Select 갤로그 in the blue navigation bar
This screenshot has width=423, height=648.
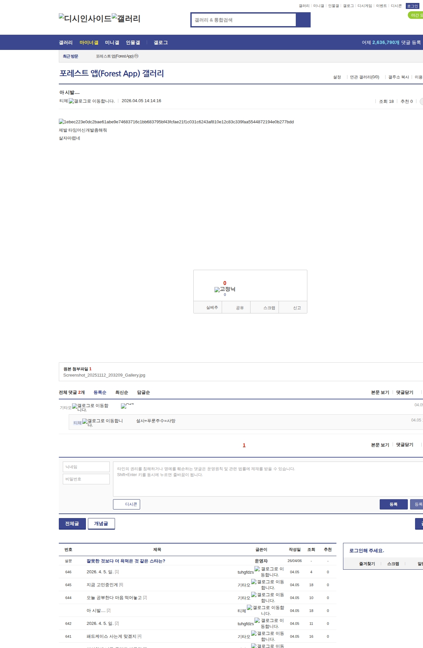[x=161, y=43]
